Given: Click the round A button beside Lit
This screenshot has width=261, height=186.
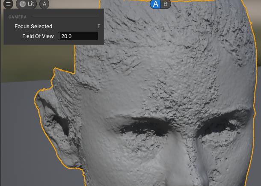Looking at the screenshot, I should click(x=44, y=4).
